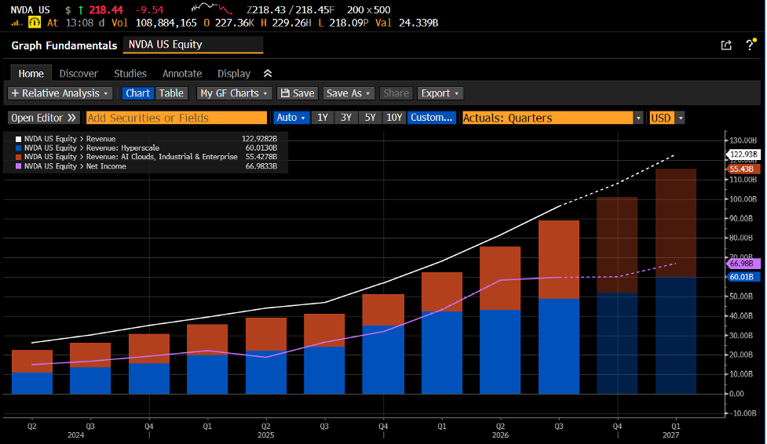Click the export/share icon at top right
767x444 pixels.
726,45
